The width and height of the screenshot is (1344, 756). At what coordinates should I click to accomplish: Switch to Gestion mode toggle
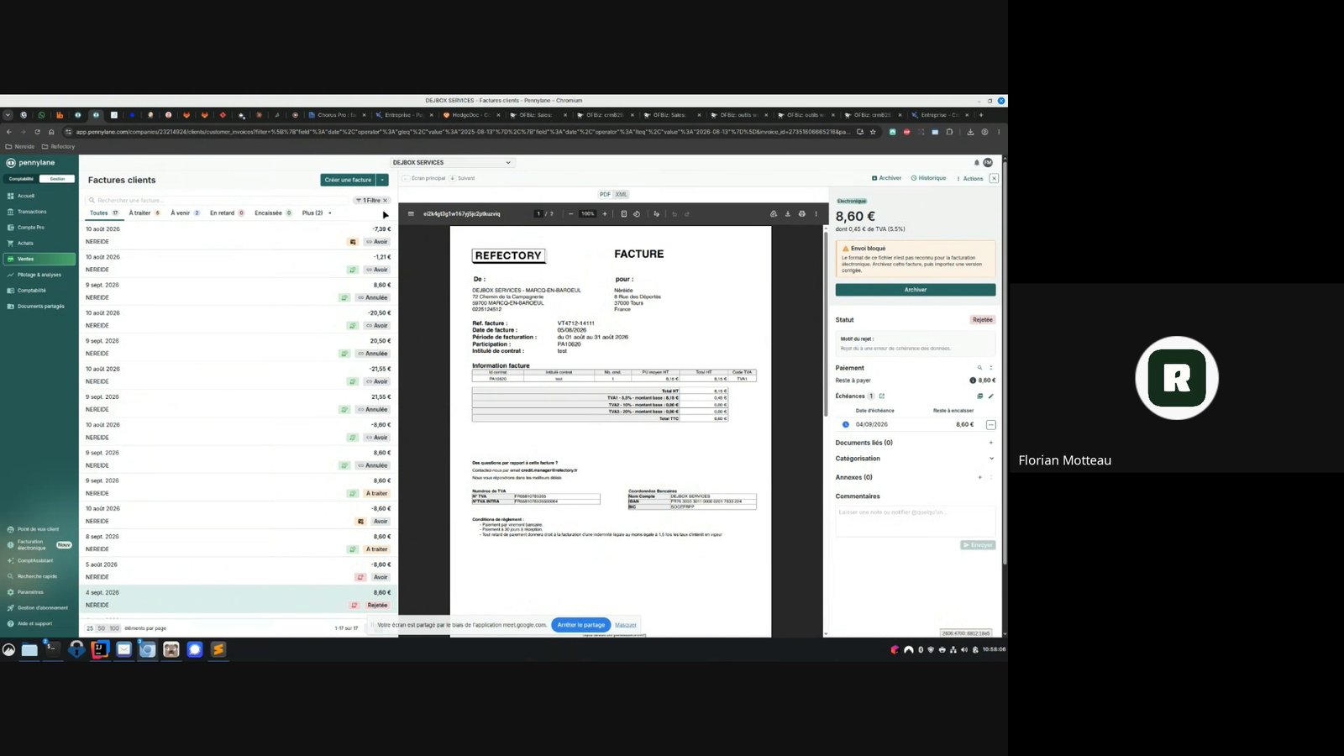pyautogui.click(x=57, y=179)
